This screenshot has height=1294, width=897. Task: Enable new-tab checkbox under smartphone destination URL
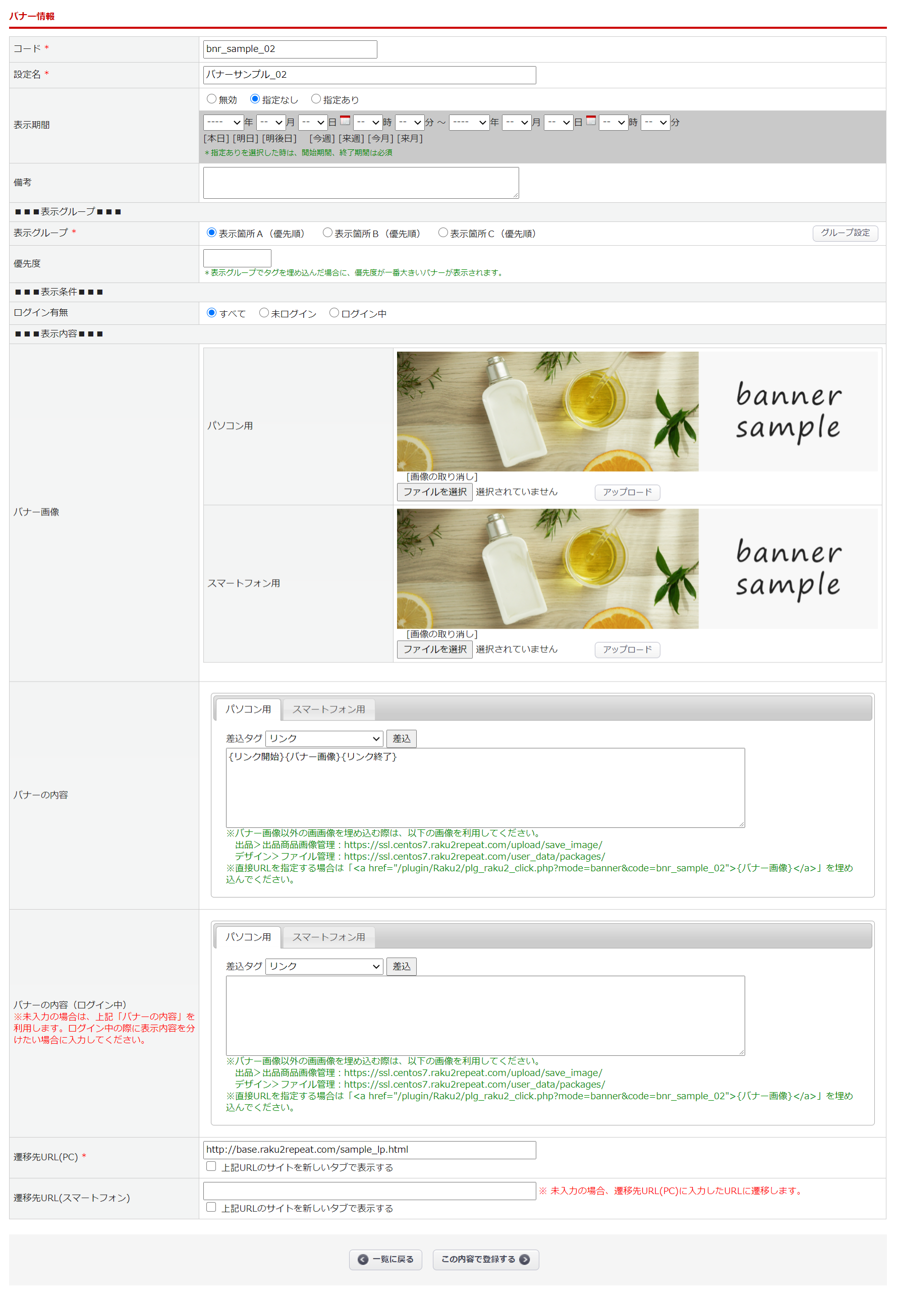211,1207
